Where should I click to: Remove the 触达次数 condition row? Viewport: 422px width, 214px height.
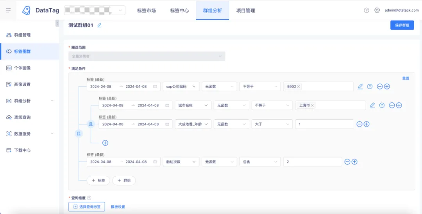(347, 162)
